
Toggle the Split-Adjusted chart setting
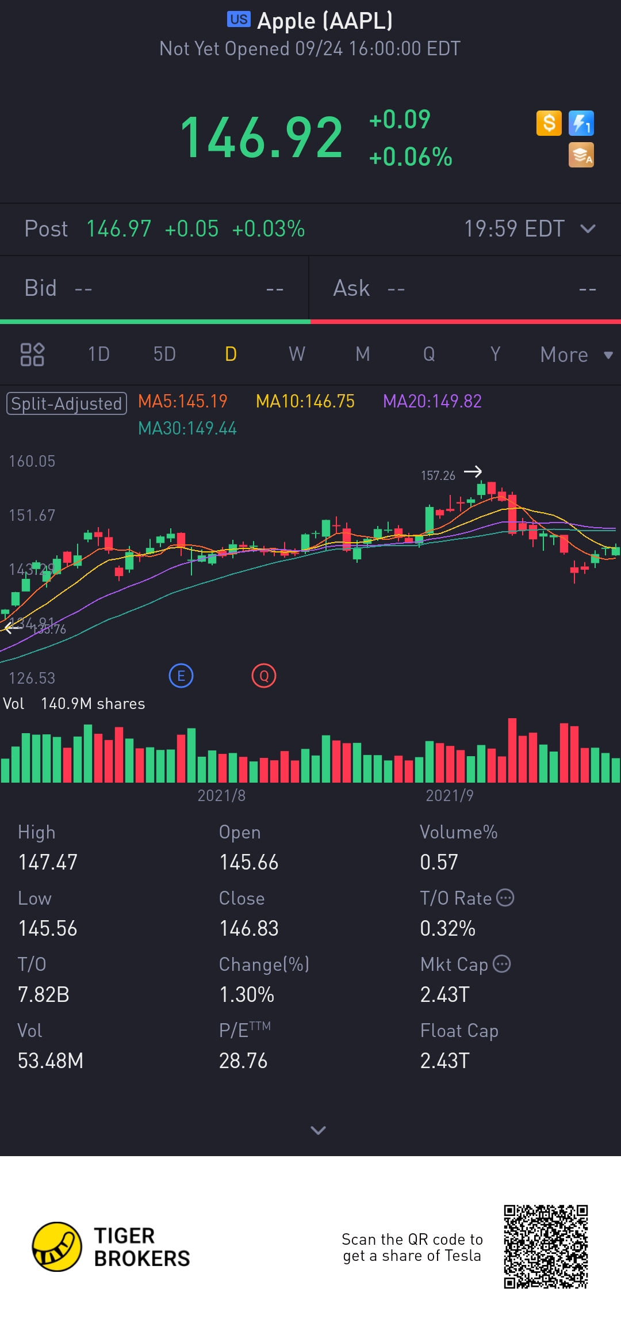(66, 403)
